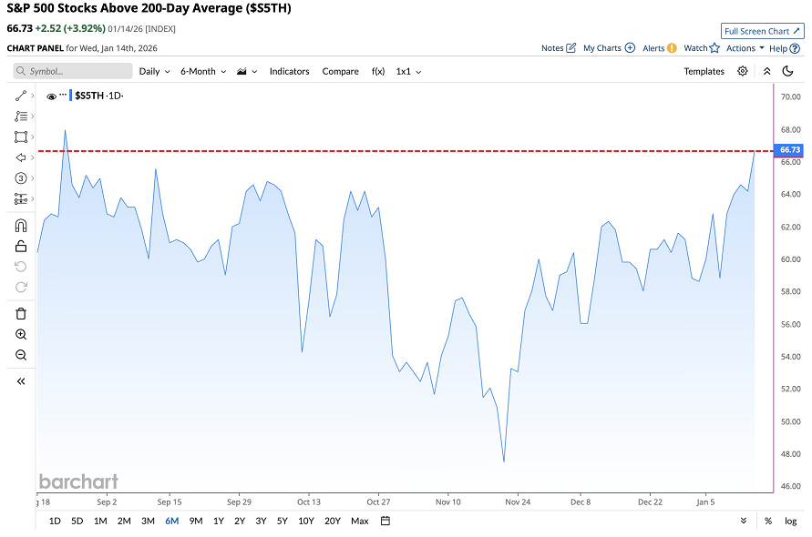Open the 6-Month period dropdown

tap(203, 71)
